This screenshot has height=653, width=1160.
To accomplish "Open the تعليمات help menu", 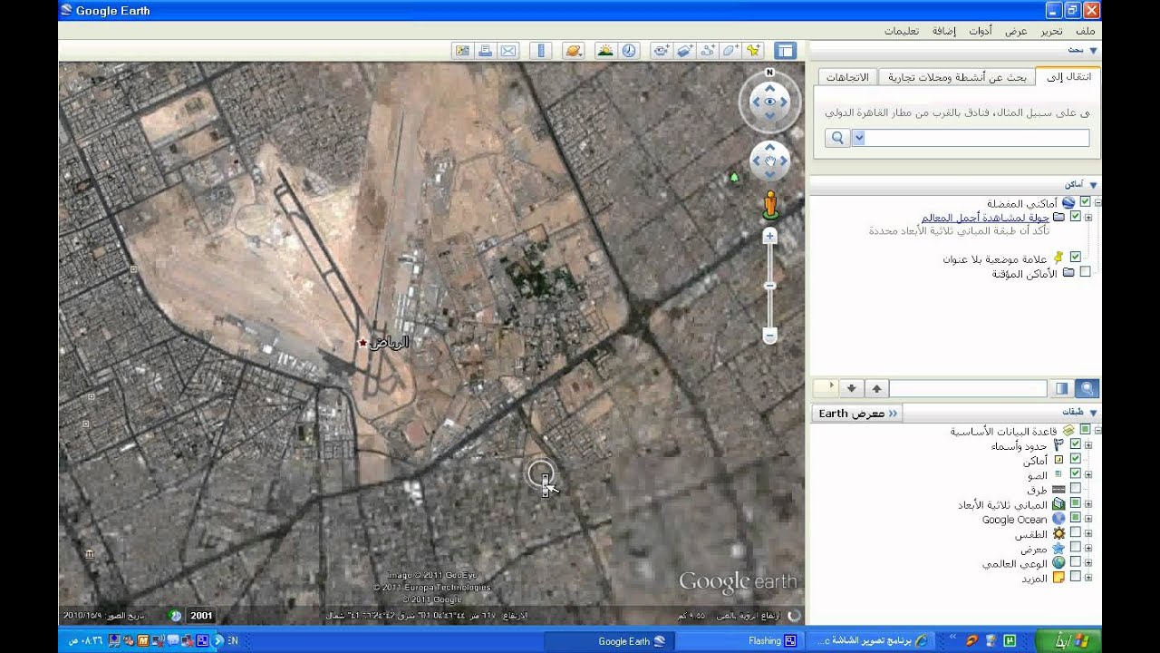I will click(902, 31).
